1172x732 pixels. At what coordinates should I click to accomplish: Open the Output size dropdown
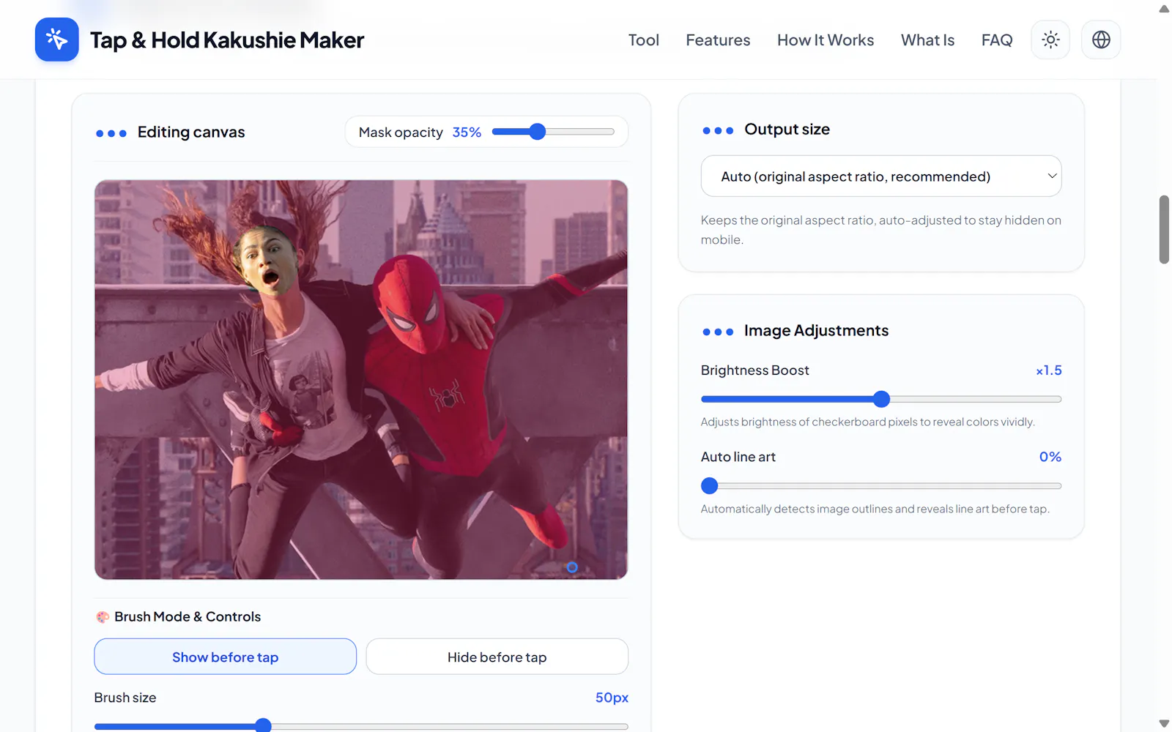(881, 176)
